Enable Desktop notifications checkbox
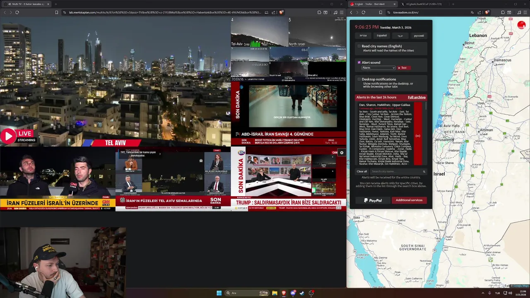Image resolution: width=530 pixels, height=298 pixels. [x=359, y=79]
